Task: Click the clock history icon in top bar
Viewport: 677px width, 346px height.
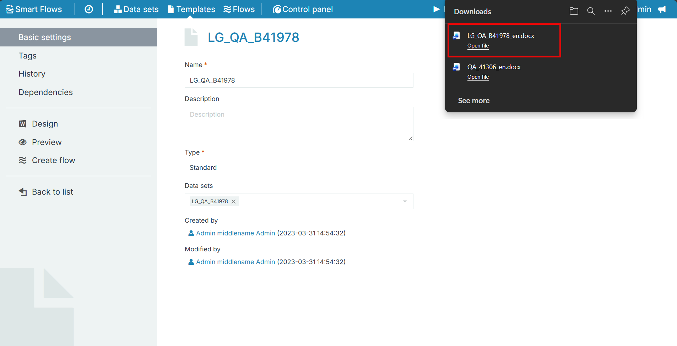Action: point(89,9)
